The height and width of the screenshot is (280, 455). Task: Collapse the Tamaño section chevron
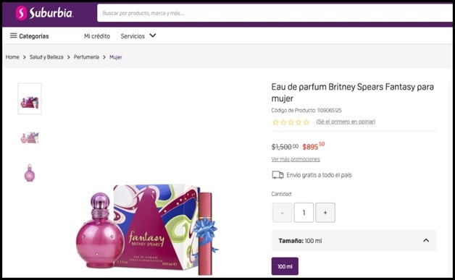click(x=426, y=240)
